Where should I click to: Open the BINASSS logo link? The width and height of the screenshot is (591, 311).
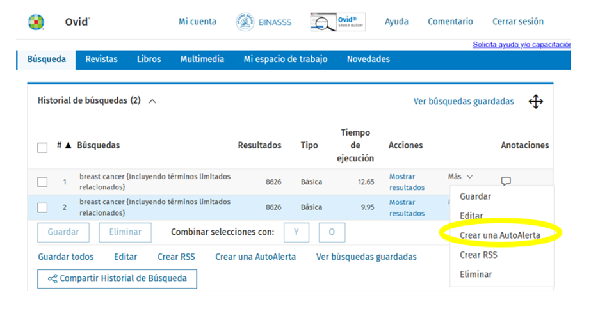click(x=263, y=22)
